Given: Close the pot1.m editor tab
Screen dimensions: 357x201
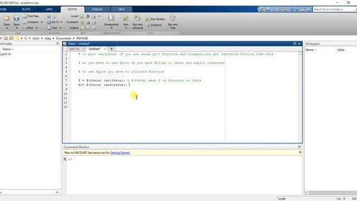Looking at the screenshot, I should [x=84, y=49].
